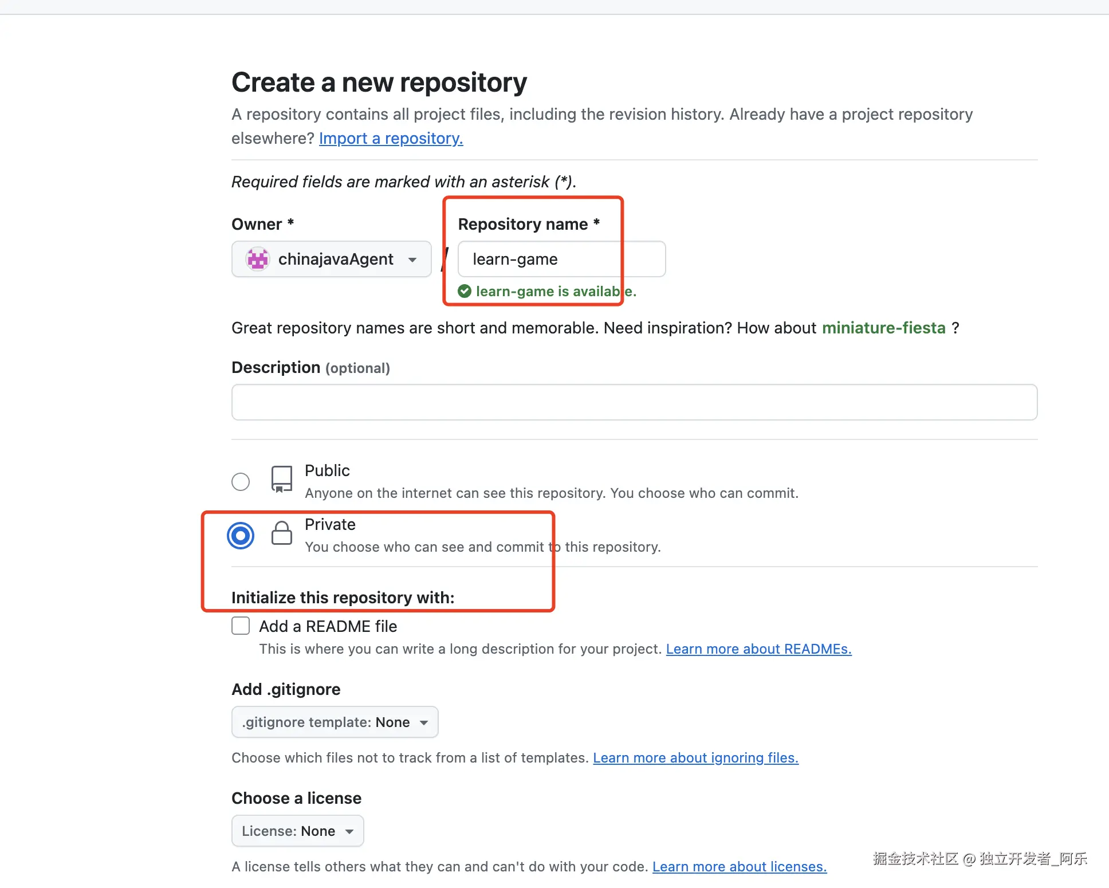Select the Private radio button
Viewport: 1109px width, 888px height.
tap(241, 536)
